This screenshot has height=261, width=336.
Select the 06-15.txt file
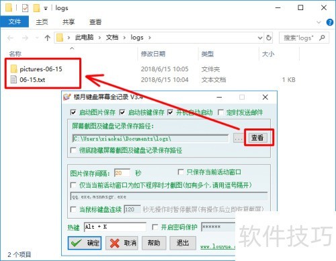coord(32,80)
